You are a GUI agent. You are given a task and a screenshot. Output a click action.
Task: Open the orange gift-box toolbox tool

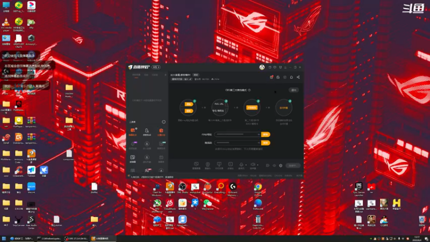click(x=161, y=132)
